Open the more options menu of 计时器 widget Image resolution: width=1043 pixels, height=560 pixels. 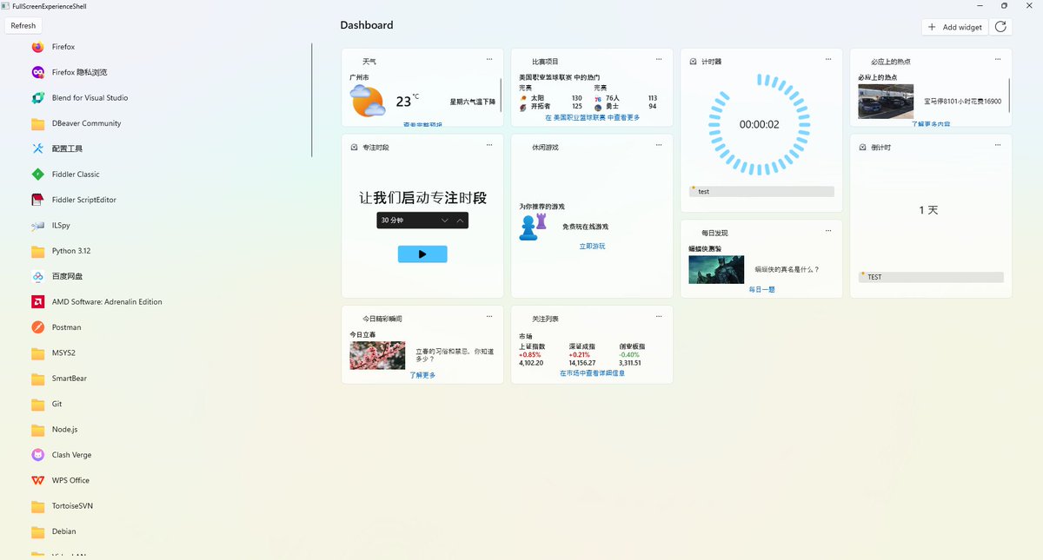828,59
